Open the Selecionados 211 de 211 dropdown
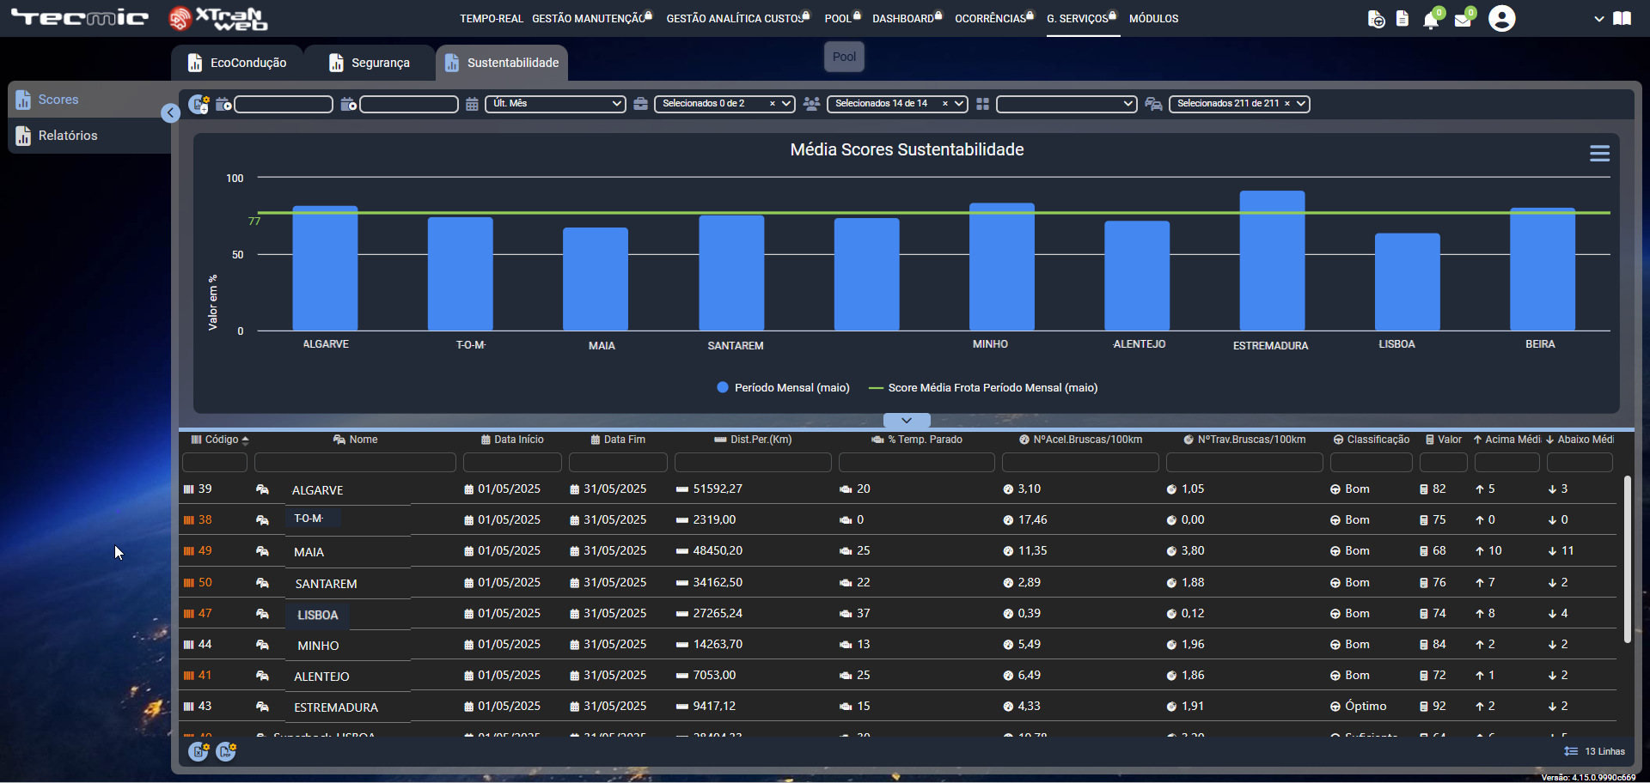The image size is (1650, 783). click(1239, 104)
